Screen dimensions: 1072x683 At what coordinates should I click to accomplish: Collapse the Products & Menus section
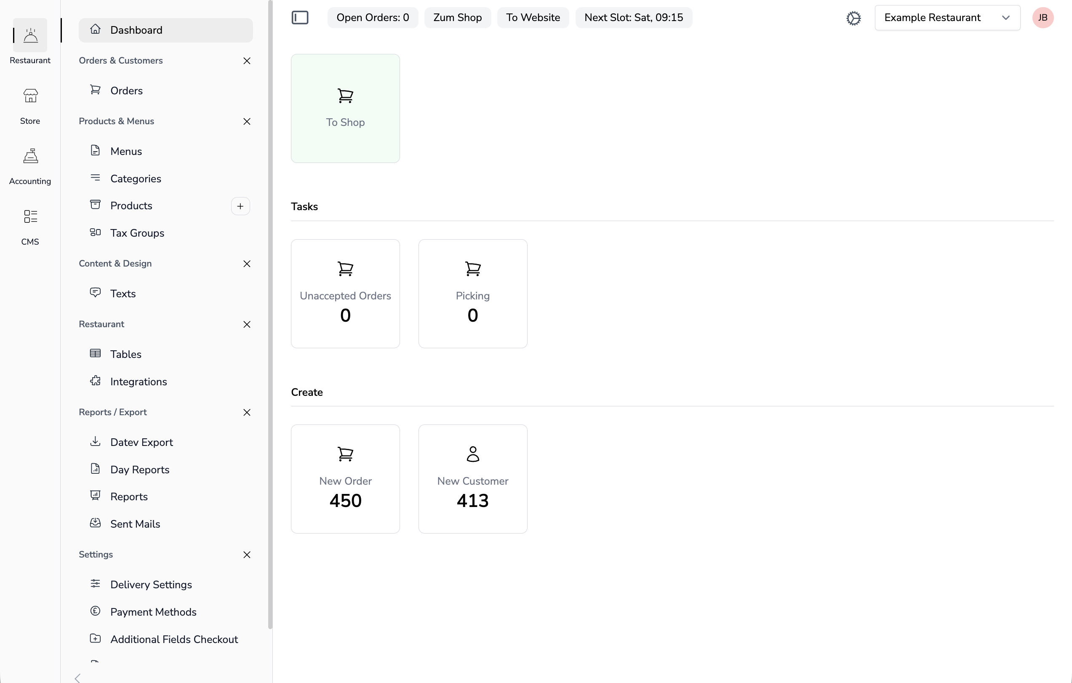[247, 121]
